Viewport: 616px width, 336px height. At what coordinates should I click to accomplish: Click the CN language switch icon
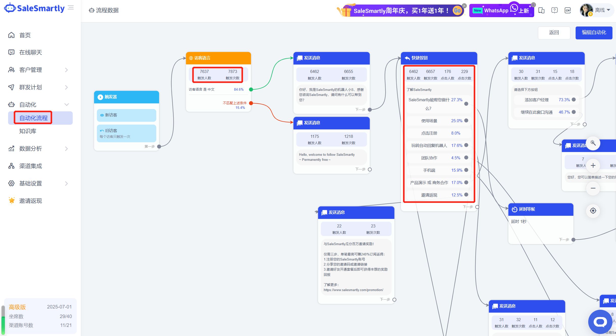[x=568, y=10]
